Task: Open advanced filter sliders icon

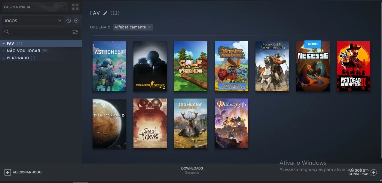Action: [x=75, y=32]
